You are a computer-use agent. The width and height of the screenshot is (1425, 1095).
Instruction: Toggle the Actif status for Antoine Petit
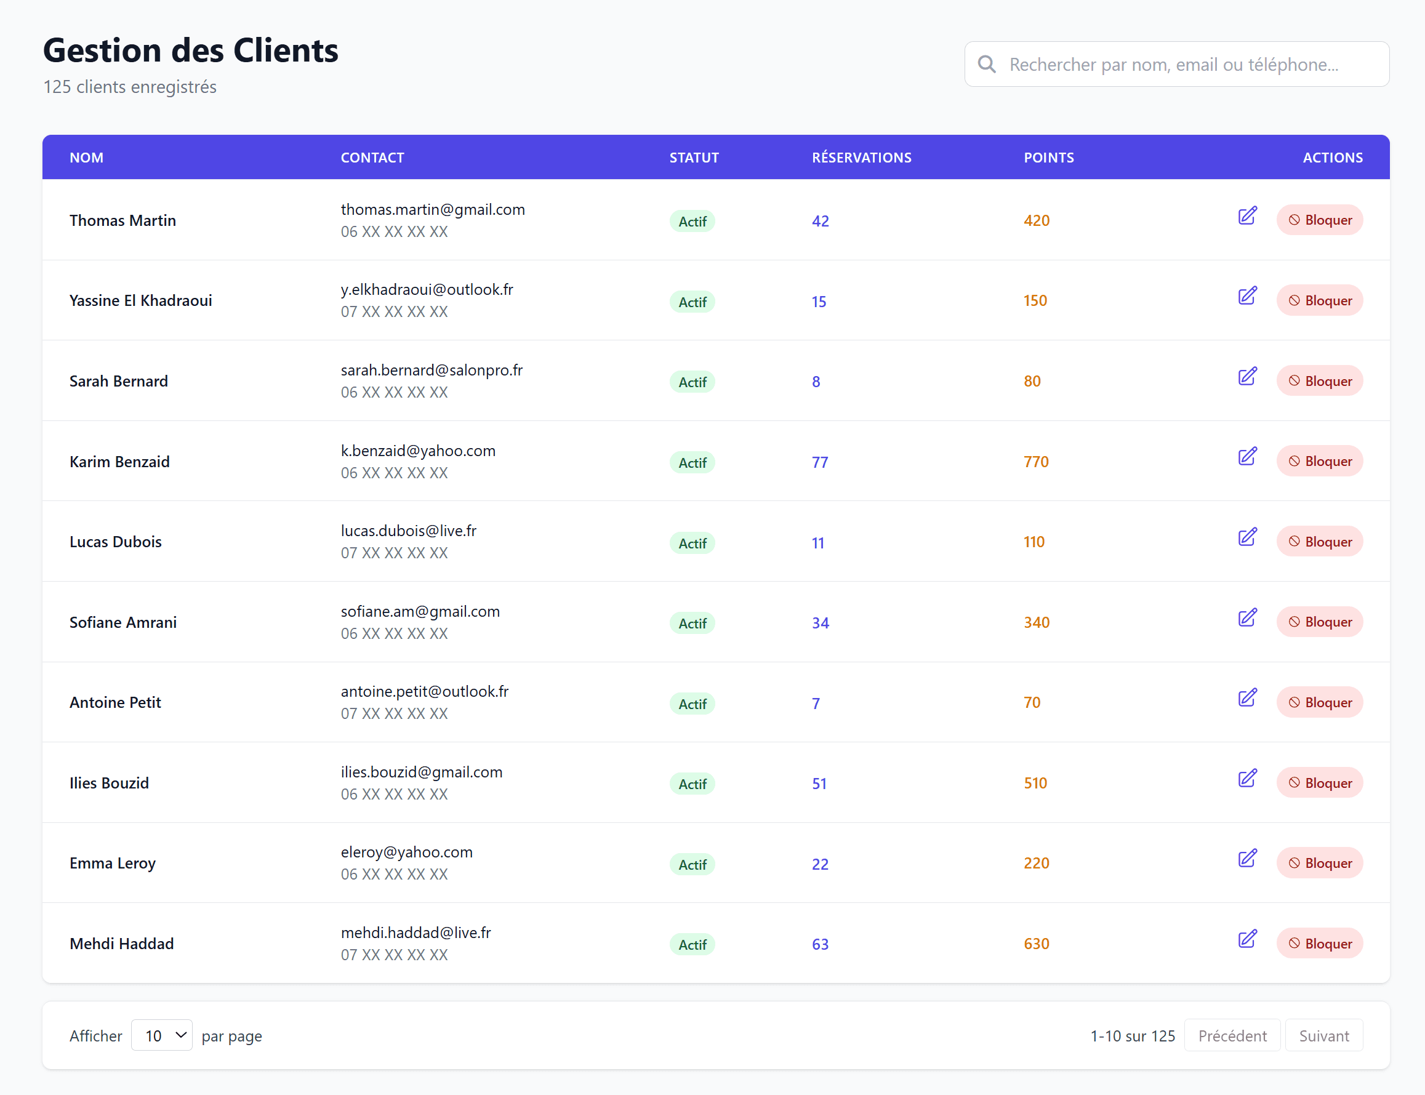click(692, 704)
